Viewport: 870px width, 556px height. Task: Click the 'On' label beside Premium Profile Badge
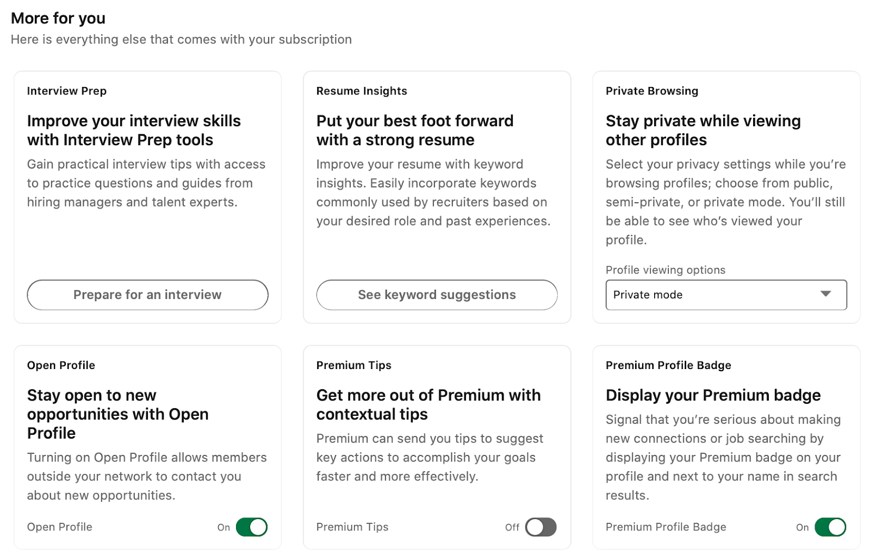click(x=802, y=527)
